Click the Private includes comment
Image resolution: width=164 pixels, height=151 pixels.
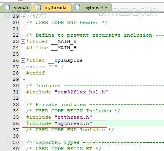[x=95, y=104]
